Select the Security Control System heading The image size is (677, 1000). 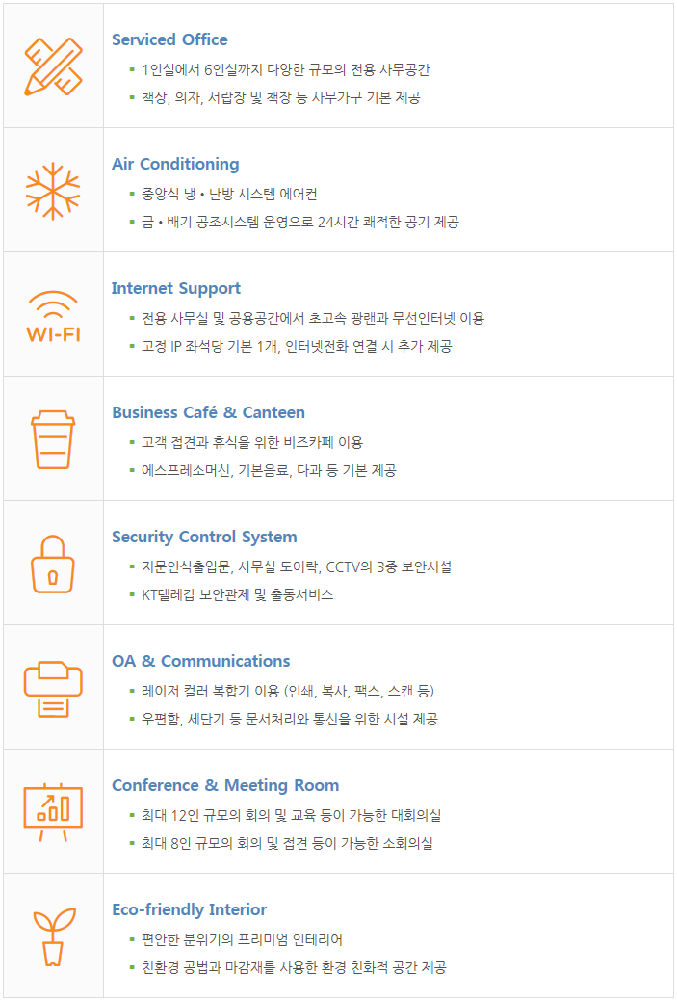(x=204, y=537)
